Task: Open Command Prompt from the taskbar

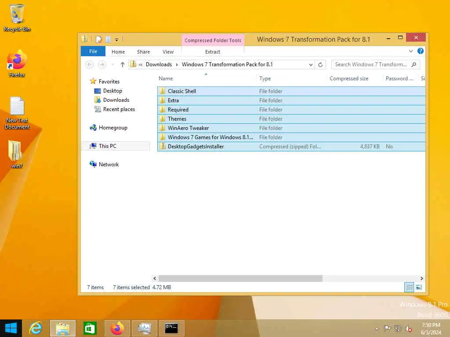Action: coord(172,328)
